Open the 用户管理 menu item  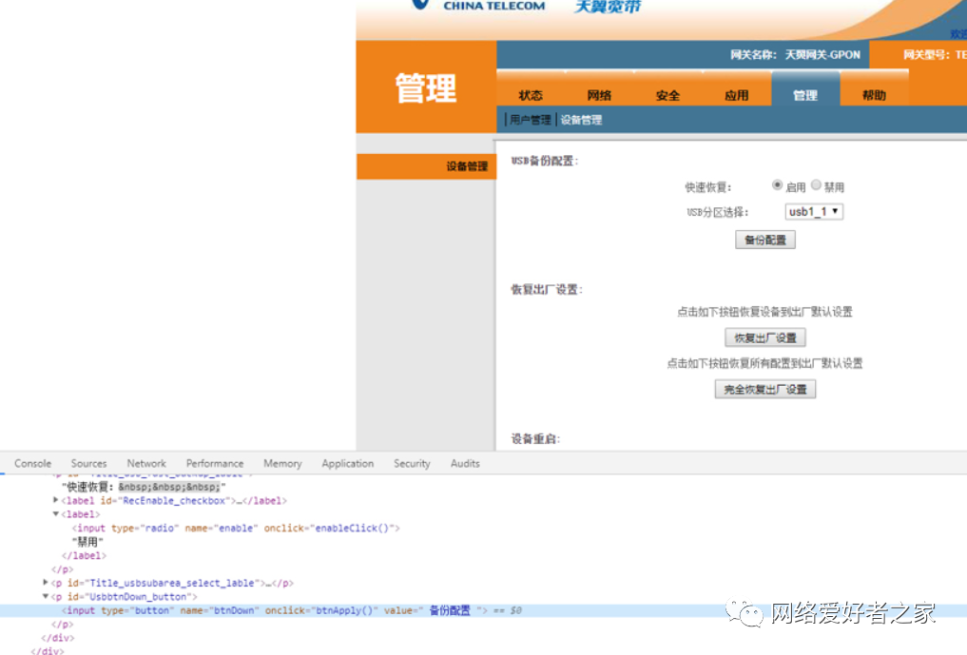pos(530,120)
